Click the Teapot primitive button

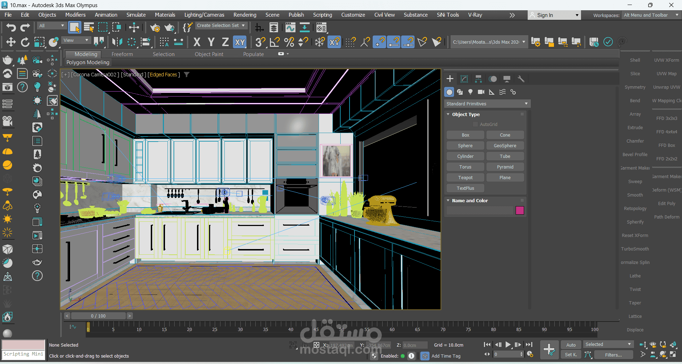click(465, 177)
